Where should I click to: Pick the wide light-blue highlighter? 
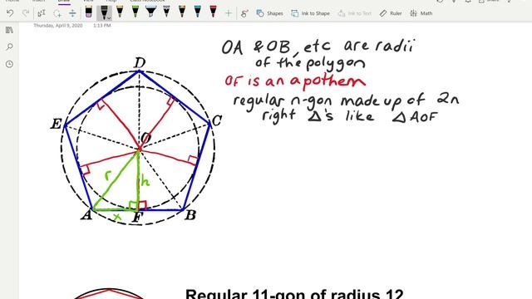(150, 12)
